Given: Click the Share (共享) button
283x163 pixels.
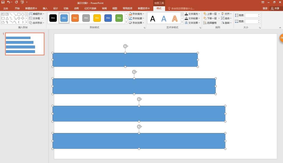Looking at the screenshot, I should click(275, 9).
